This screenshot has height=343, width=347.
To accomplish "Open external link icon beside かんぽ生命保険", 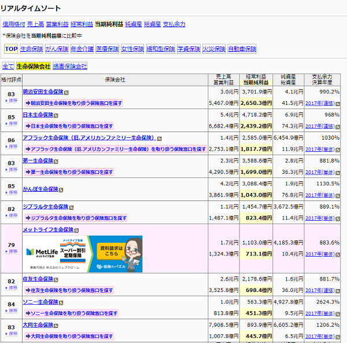I will (61, 190).
